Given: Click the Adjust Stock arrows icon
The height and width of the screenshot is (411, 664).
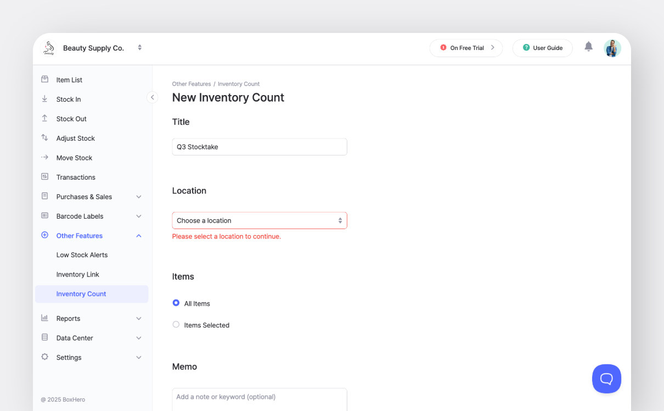Looking at the screenshot, I should 44,138.
